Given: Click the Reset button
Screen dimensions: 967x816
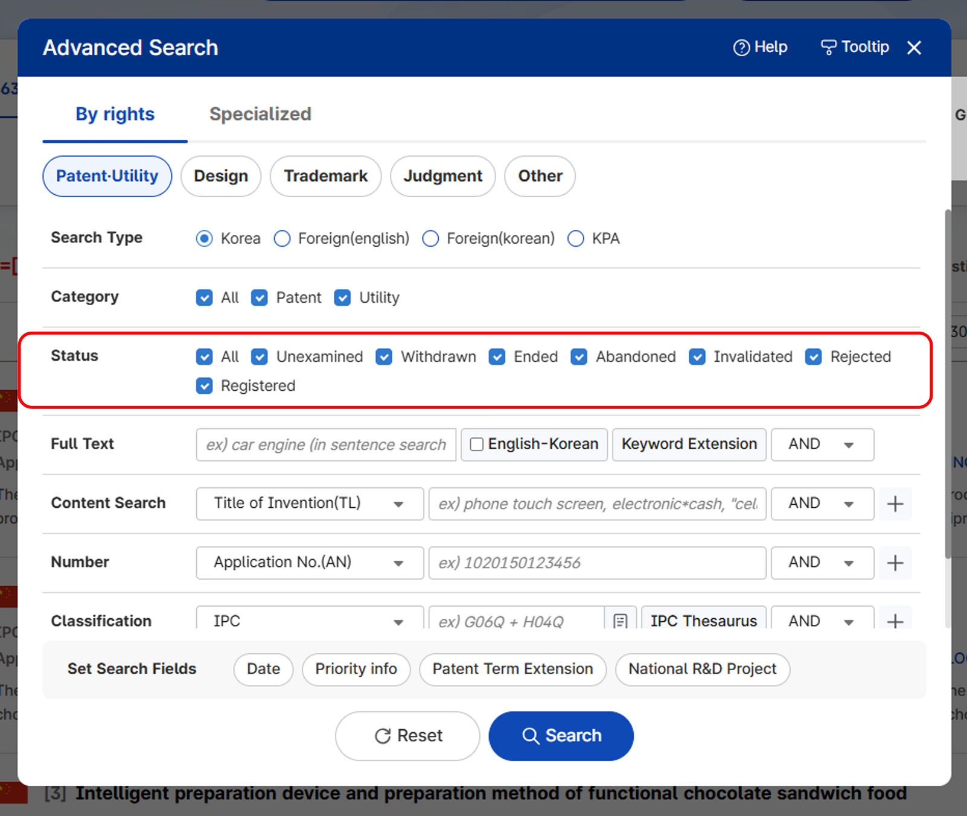Looking at the screenshot, I should click(x=407, y=736).
